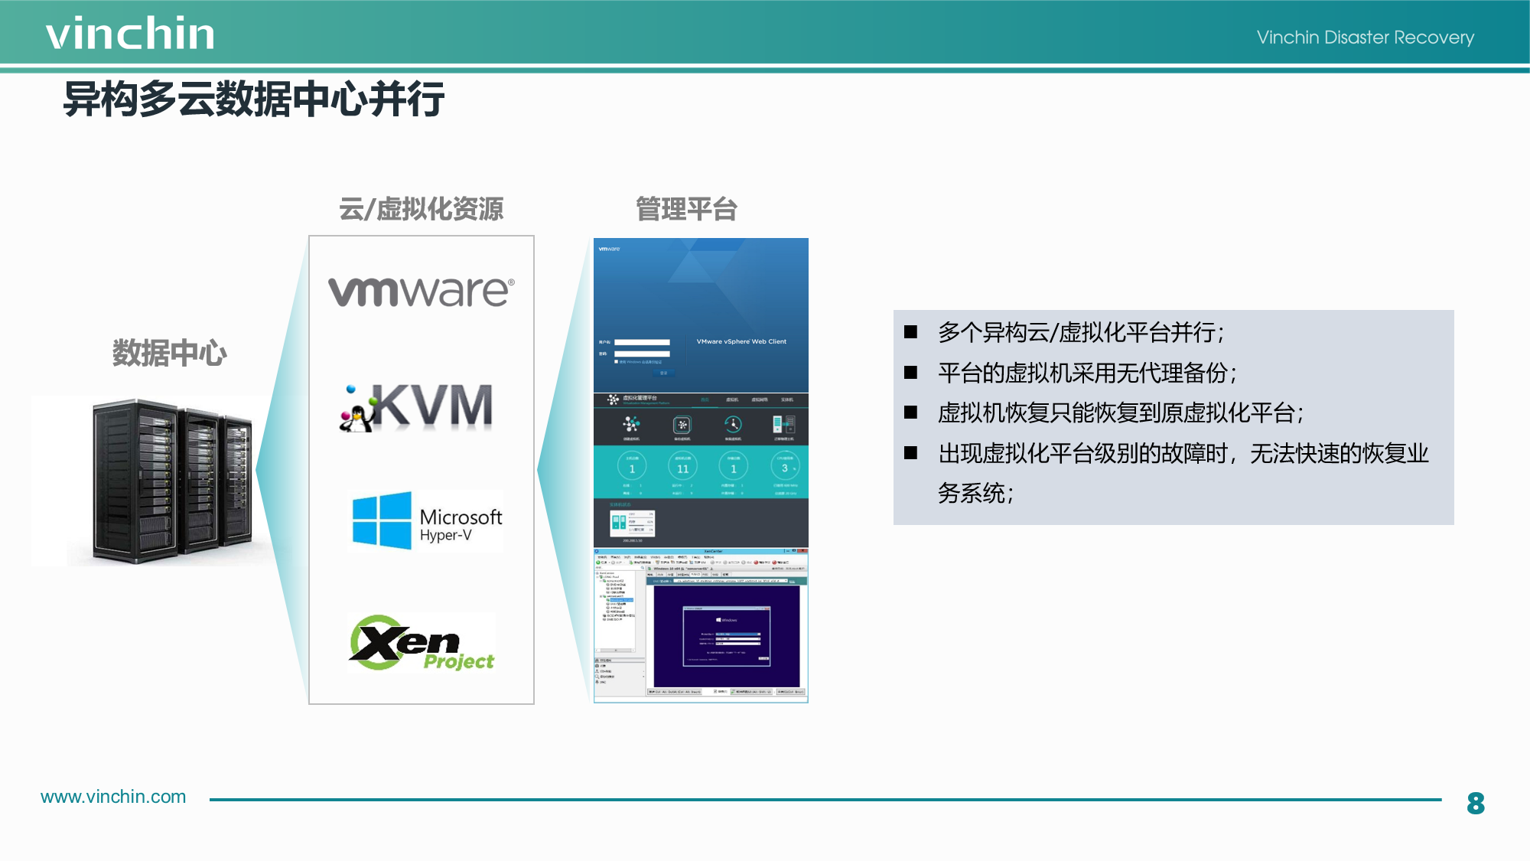Click the vSphere password input field
The image size is (1530, 861).
click(x=642, y=354)
